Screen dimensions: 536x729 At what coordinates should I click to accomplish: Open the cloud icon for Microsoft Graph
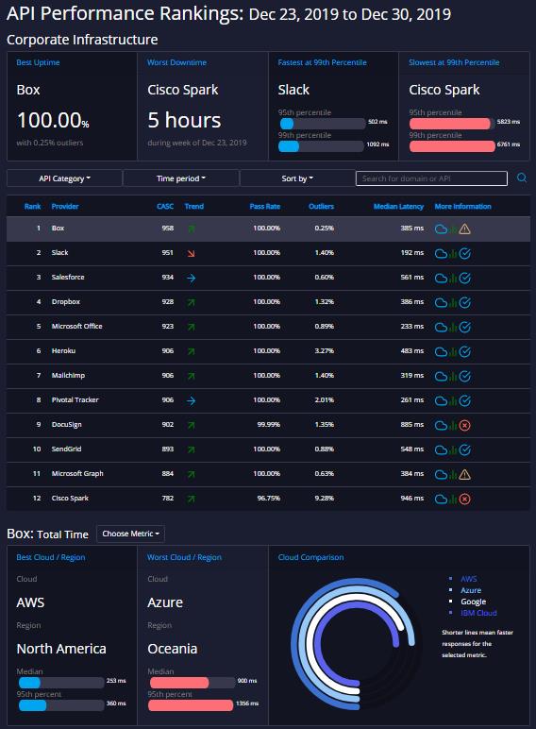(441, 475)
